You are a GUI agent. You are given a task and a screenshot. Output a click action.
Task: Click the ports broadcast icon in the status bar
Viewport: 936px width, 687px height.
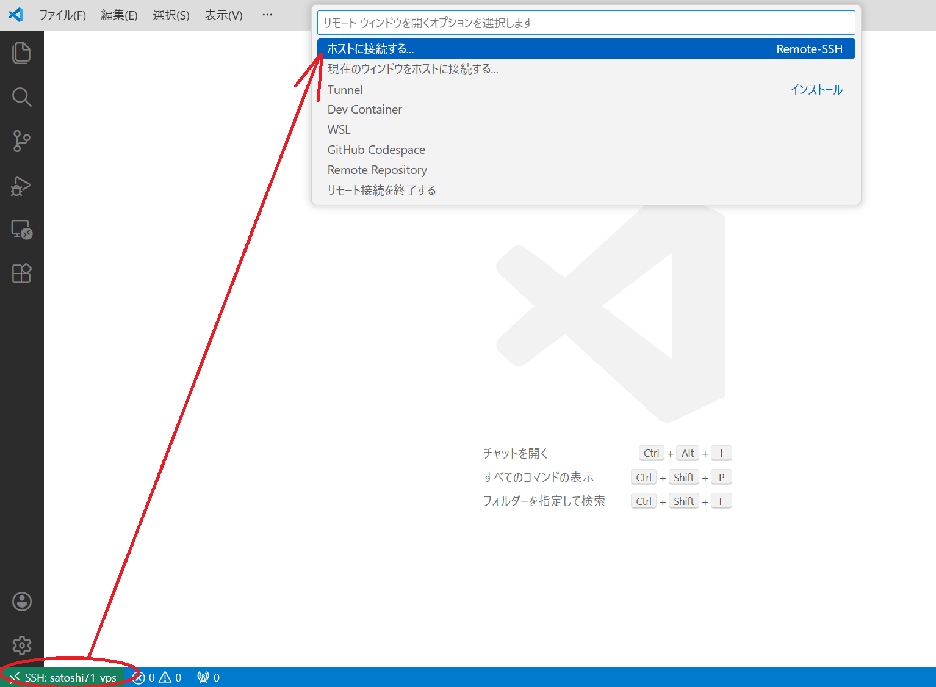point(207,677)
